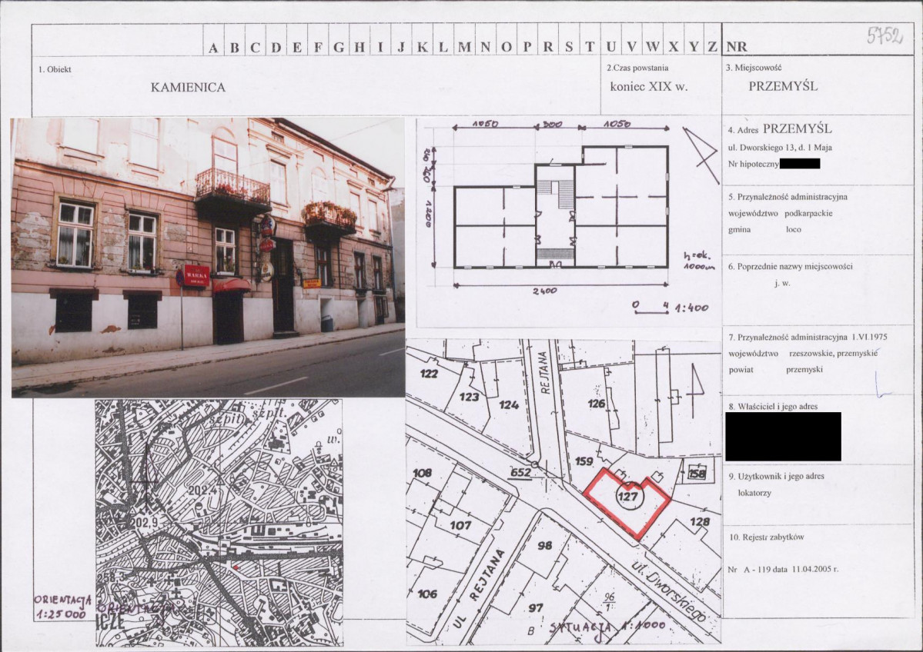Screen dimensions: 923x652
Task: Click the 'lokatorzy' user field
Action: coord(754,493)
